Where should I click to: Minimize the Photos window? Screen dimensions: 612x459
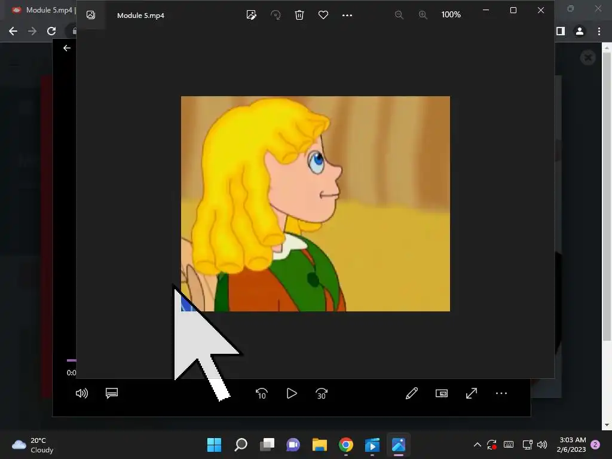[x=486, y=10]
